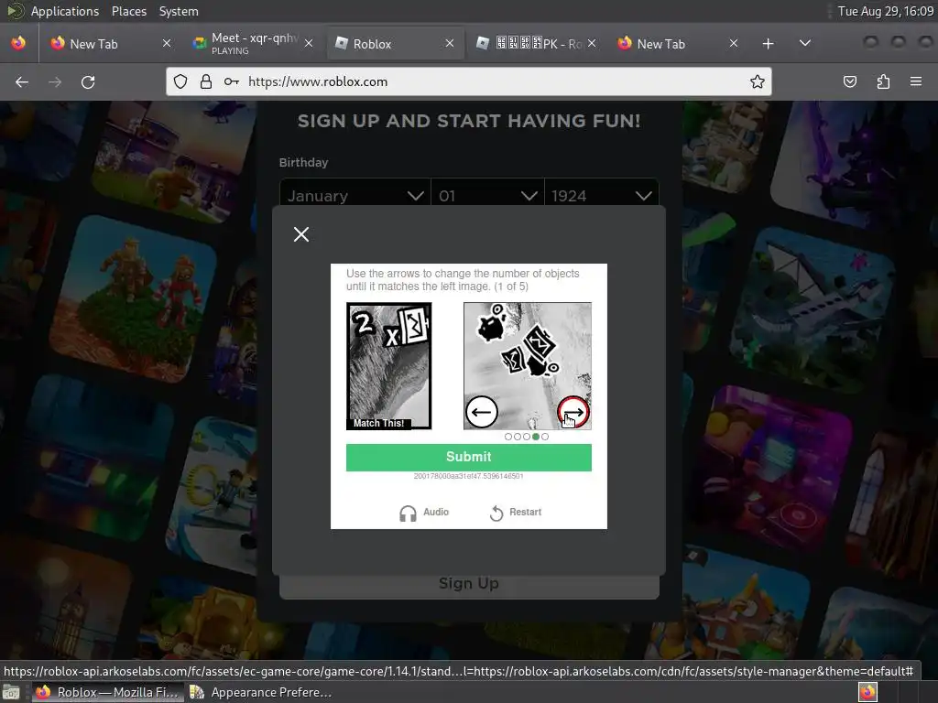The height and width of the screenshot is (703, 938).
Task: Close the Meet tab
Action: 308,44
